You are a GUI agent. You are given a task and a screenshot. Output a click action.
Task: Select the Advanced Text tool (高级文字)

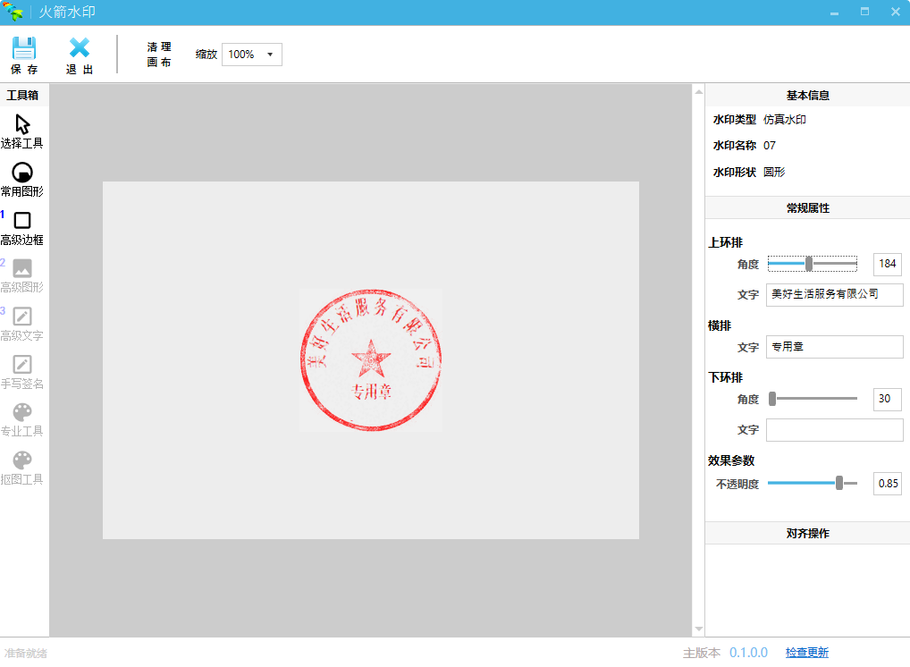pyautogui.click(x=22, y=325)
